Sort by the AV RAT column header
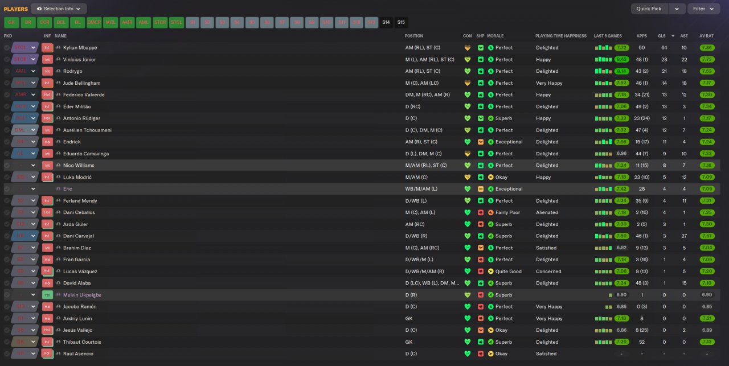729x366 pixels. [x=707, y=36]
